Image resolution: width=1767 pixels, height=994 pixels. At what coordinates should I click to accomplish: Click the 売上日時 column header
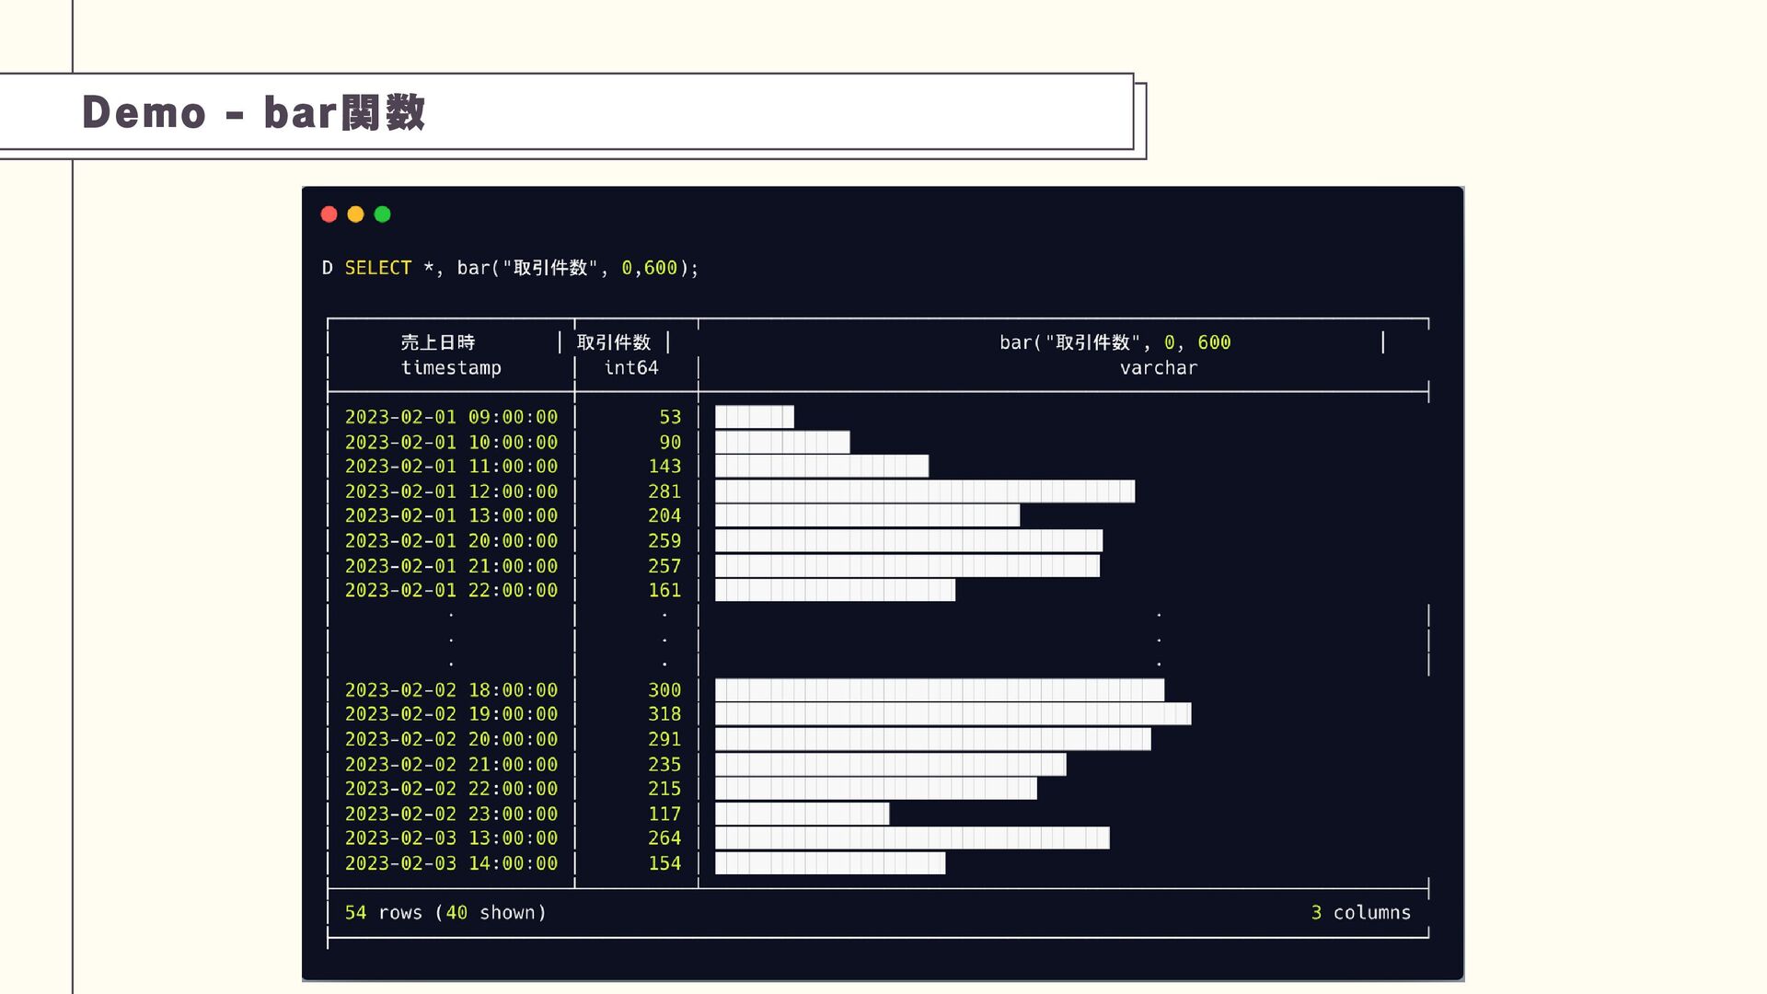[x=438, y=342]
